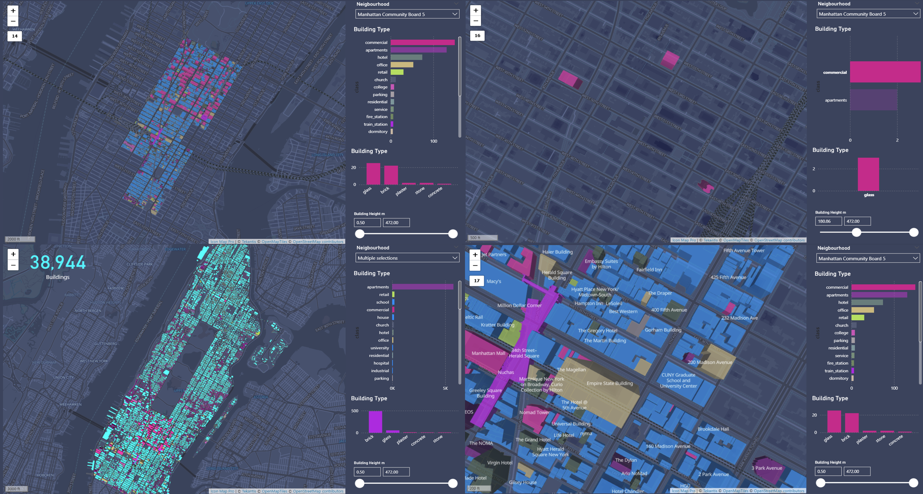Zoom out on the zoom-14 map
The image size is (923, 494).
tap(13, 21)
